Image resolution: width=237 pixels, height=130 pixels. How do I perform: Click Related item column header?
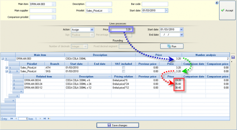point(44,77)
